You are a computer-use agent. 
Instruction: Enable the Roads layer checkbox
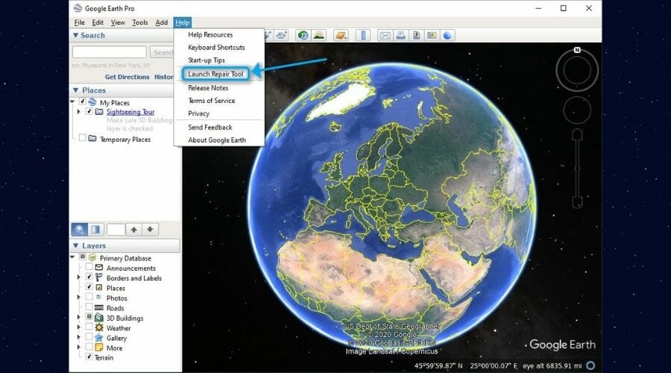pyautogui.click(x=89, y=307)
